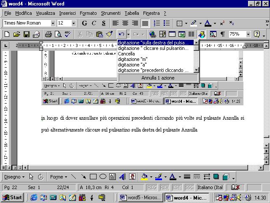Apply the blue line color brush
The height and width of the screenshot is (203, 270).
coord(159,177)
